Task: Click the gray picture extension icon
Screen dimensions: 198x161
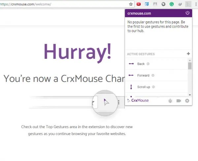Action: [x=155, y=4]
